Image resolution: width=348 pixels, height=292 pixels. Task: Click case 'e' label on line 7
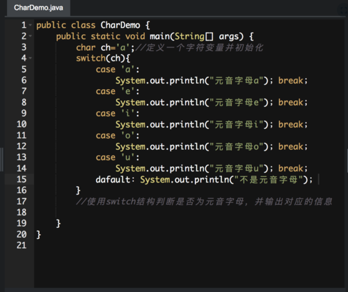pos(118,91)
